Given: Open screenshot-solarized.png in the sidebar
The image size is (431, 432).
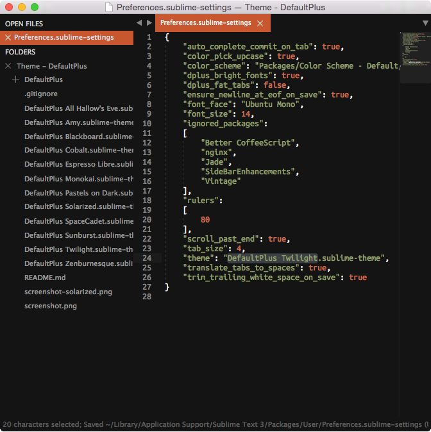Looking at the screenshot, I should [x=68, y=292].
